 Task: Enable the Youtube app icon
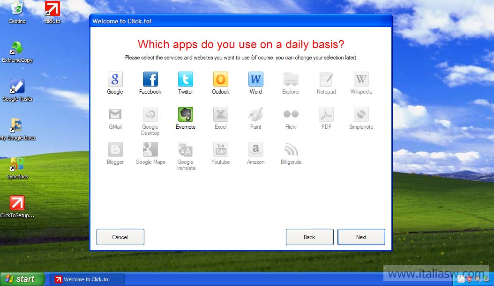click(221, 149)
